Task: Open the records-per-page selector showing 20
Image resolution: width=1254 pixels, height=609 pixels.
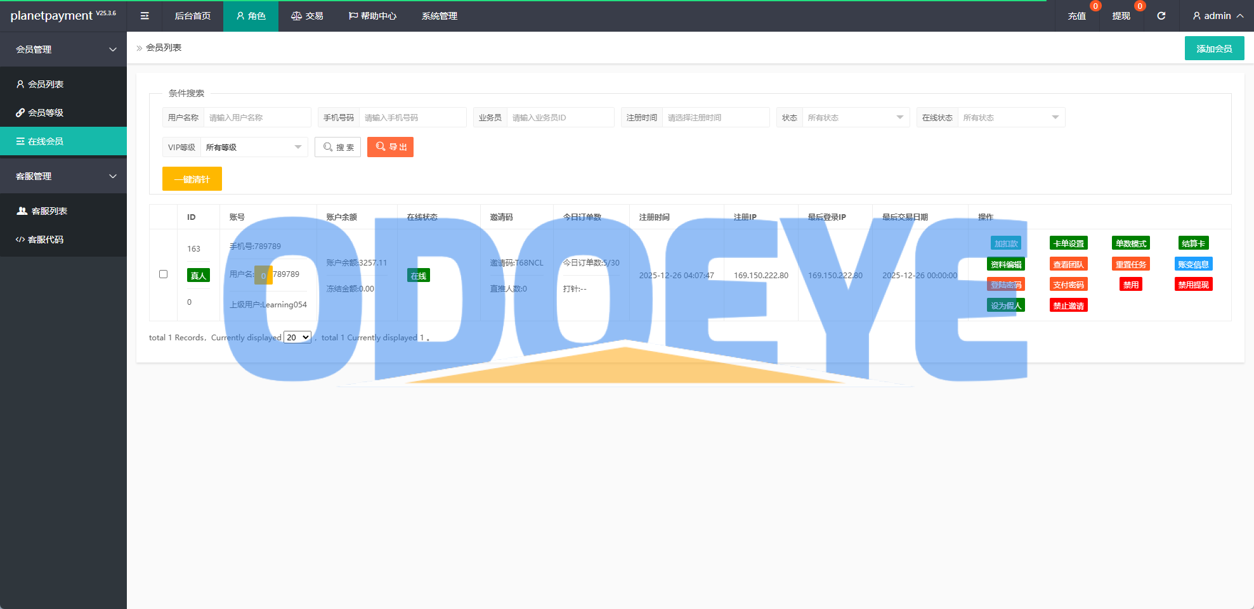Action: click(297, 337)
